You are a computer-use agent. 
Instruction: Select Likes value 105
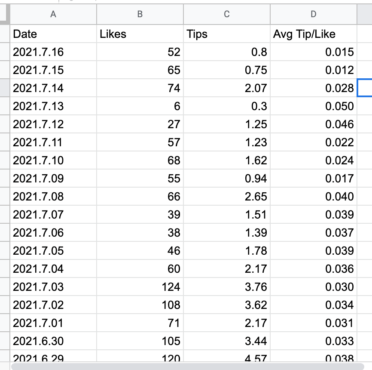click(x=140, y=341)
